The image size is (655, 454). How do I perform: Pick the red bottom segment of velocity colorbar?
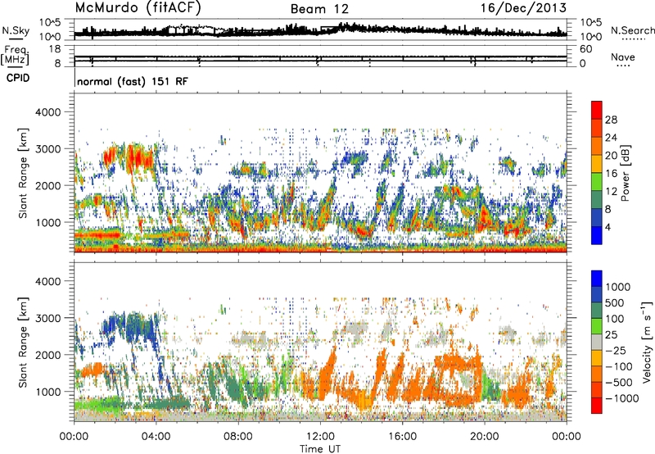click(597, 406)
